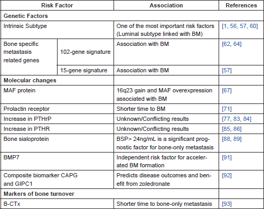This screenshot has height=209, width=264.
Task: Select the Risk Factor column header
Action: (57, 5)
